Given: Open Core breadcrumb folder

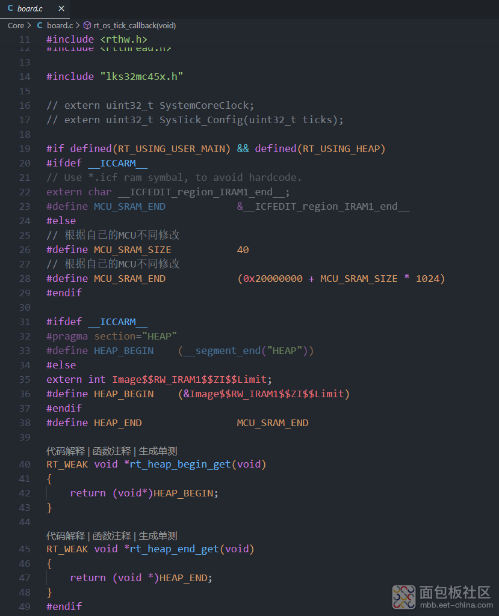Looking at the screenshot, I should [x=16, y=25].
